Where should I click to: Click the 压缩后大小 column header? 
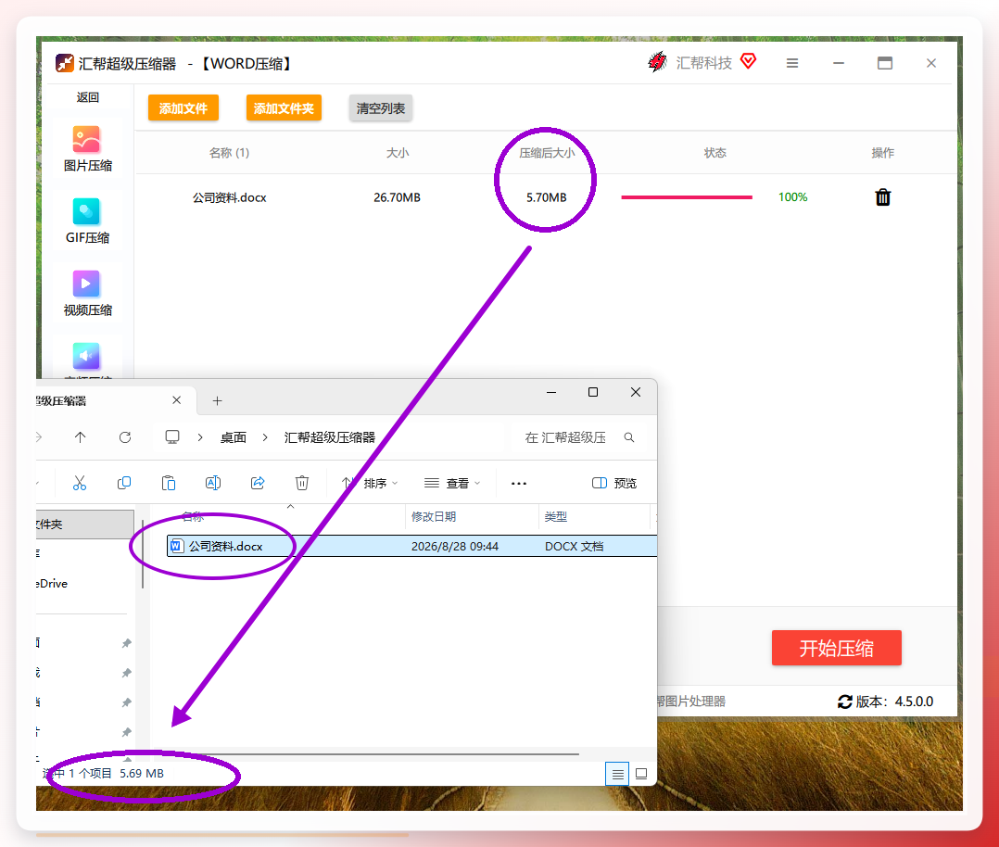click(547, 153)
